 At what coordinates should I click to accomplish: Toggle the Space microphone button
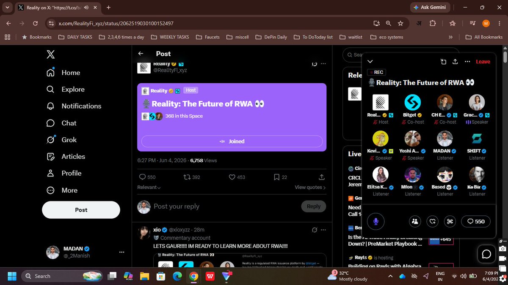click(375, 221)
